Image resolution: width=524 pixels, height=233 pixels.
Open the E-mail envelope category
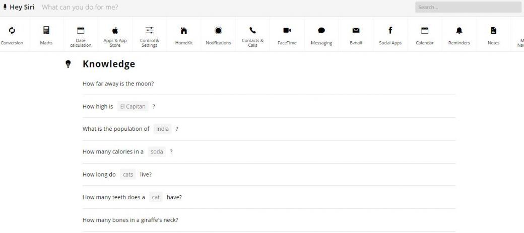[356, 31]
